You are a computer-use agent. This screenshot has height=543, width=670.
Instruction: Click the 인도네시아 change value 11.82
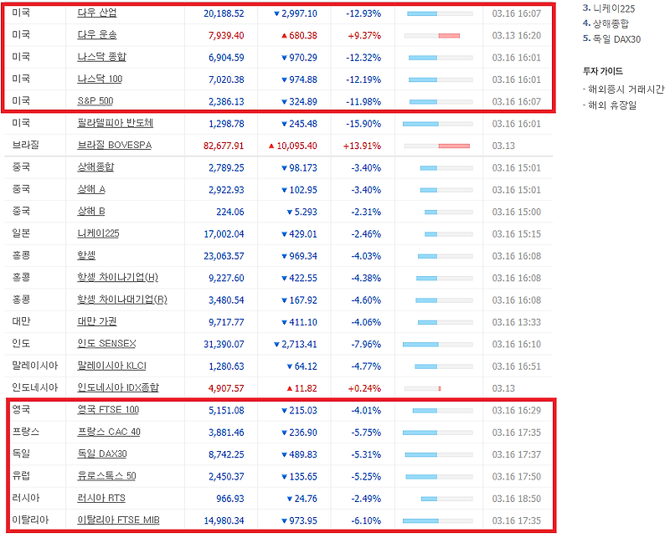tap(306, 388)
